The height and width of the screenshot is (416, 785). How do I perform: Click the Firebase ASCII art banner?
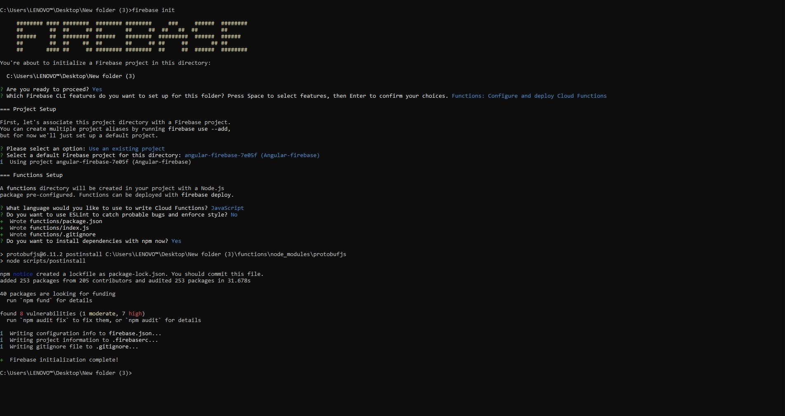pyautogui.click(x=132, y=37)
